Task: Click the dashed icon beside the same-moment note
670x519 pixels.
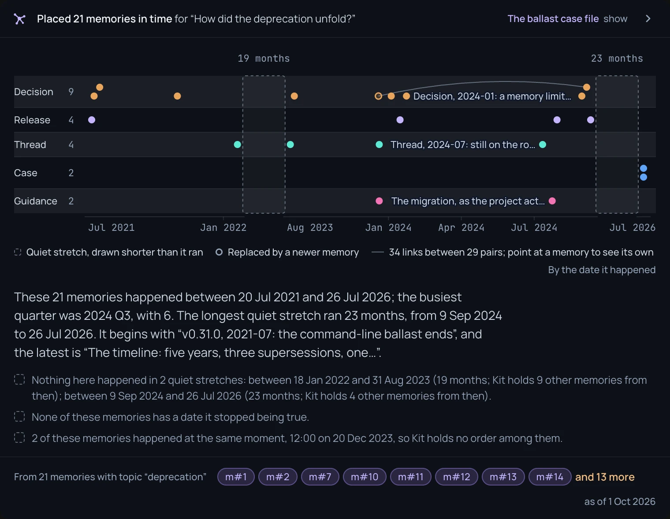Action: tap(19, 438)
